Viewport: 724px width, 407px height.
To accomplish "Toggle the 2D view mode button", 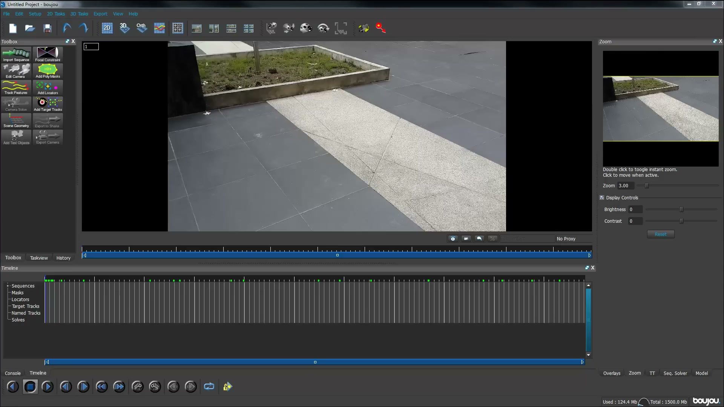I will 107,28.
